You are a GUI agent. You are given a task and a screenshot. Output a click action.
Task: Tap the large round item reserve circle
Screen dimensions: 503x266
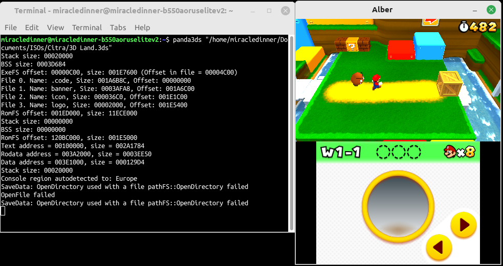[x=398, y=206]
